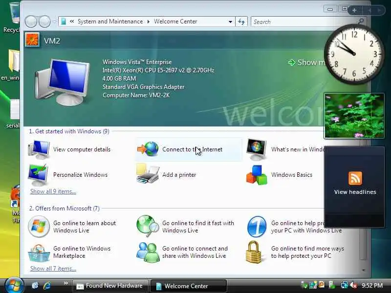This screenshot has height=293, width=391.
Task: Click the Add a printer icon
Action: coord(148,174)
